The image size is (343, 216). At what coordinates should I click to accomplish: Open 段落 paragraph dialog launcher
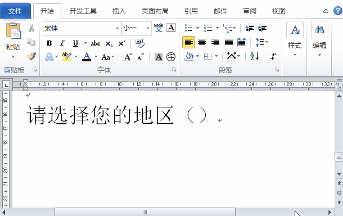[x=277, y=70]
